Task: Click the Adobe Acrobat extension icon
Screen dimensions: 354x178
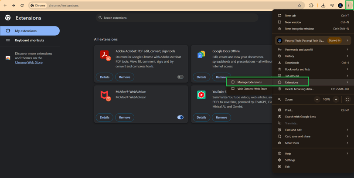Action: (x=105, y=55)
